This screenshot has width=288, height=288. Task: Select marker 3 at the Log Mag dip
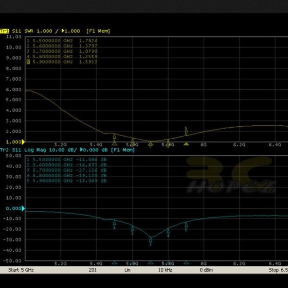[x=150, y=240]
